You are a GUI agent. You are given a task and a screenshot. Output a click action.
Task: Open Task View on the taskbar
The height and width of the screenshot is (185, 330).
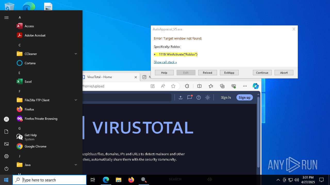coord(93,180)
